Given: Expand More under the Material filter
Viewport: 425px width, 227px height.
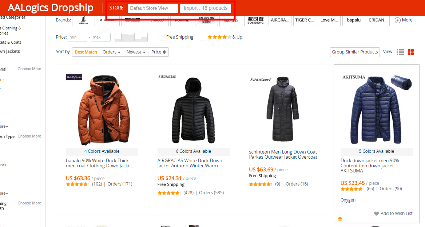Looking at the screenshot, I should [x=4, y=126].
